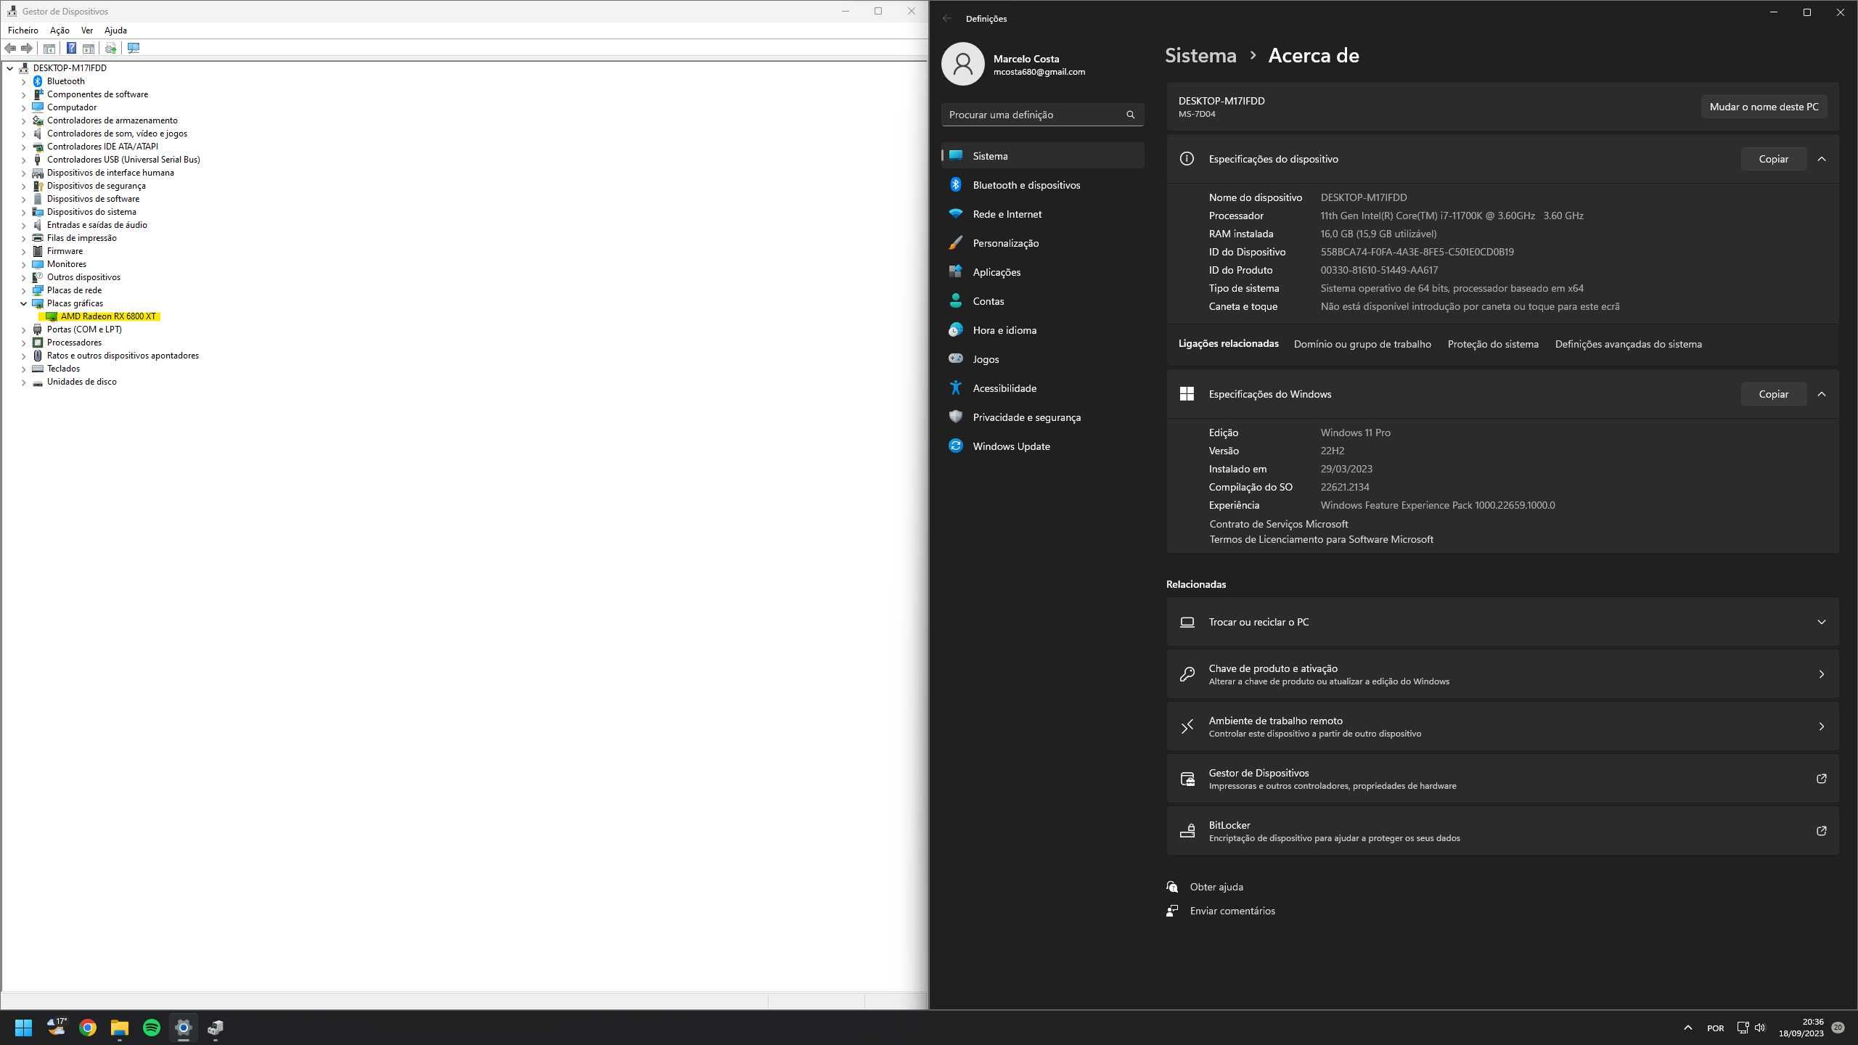Open Jogos settings
The width and height of the screenshot is (1858, 1045).
[1042, 359]
